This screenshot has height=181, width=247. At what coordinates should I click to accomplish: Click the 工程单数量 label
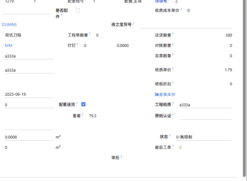pos(78,35)
